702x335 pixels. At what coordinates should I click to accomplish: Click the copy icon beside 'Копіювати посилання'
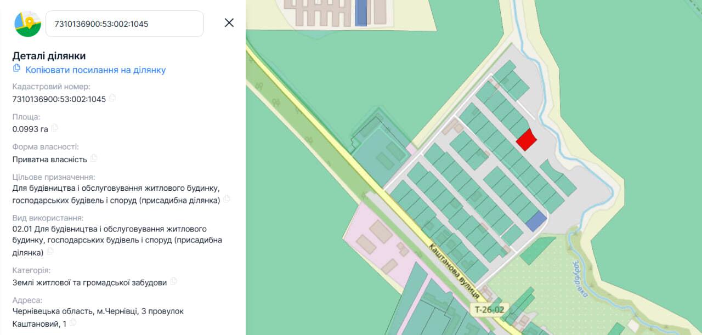17,69
